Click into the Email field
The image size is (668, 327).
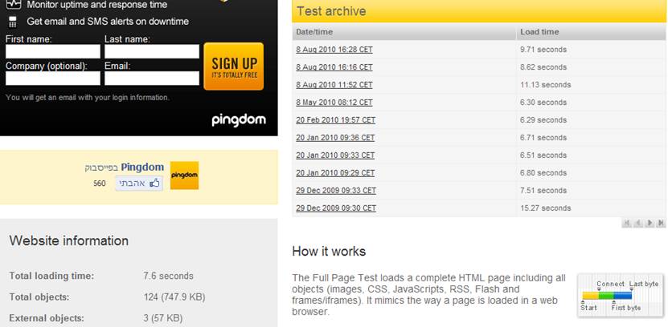152,78
